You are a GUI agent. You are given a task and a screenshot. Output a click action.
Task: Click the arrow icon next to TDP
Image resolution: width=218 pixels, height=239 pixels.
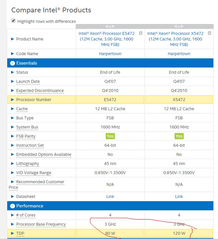point(12,233)
